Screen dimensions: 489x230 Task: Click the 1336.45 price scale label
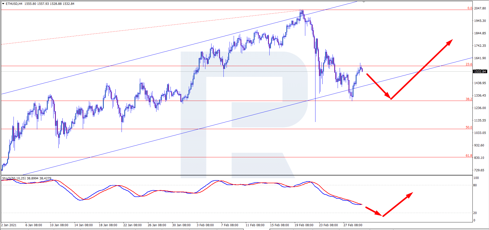[x=480, y=96]
